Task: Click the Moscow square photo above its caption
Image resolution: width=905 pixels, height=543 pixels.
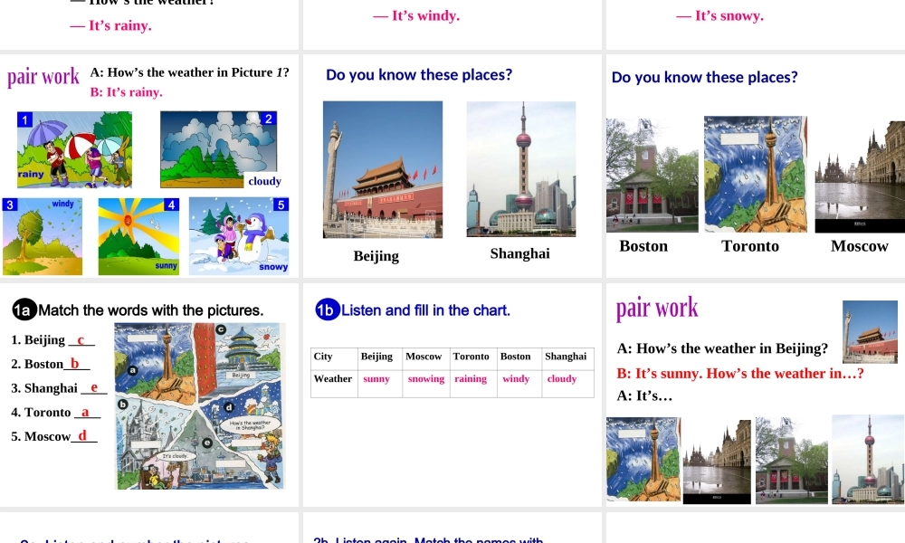Action: pos(860,176)
